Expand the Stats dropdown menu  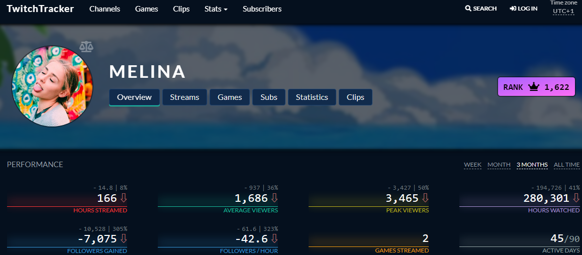(x=216, y=9)
